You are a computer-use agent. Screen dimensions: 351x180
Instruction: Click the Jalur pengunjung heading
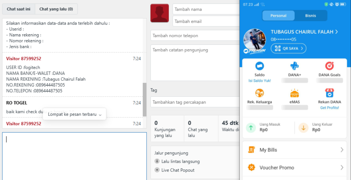(x=171, y=153)
